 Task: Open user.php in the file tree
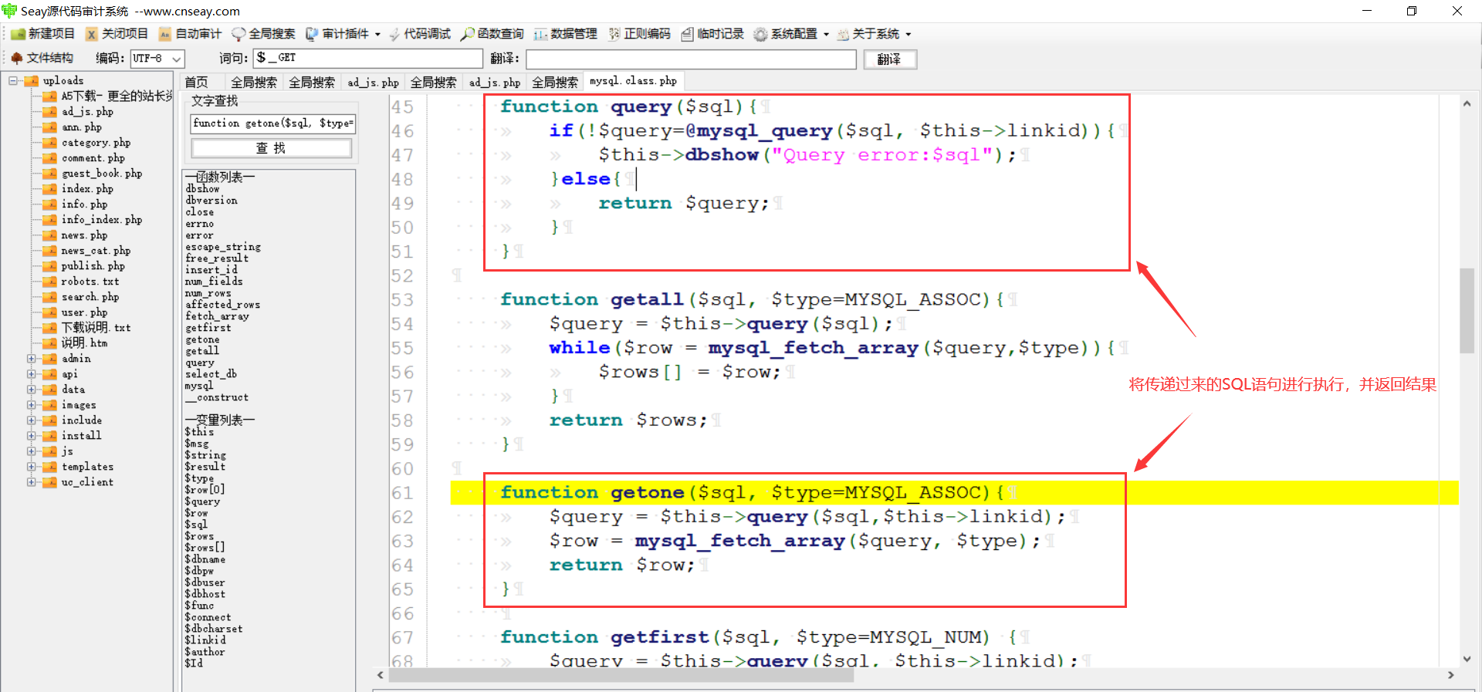click(x=84, y=312)
